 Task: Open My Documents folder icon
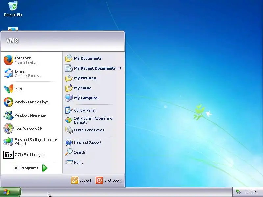click(x=69, y=58)
